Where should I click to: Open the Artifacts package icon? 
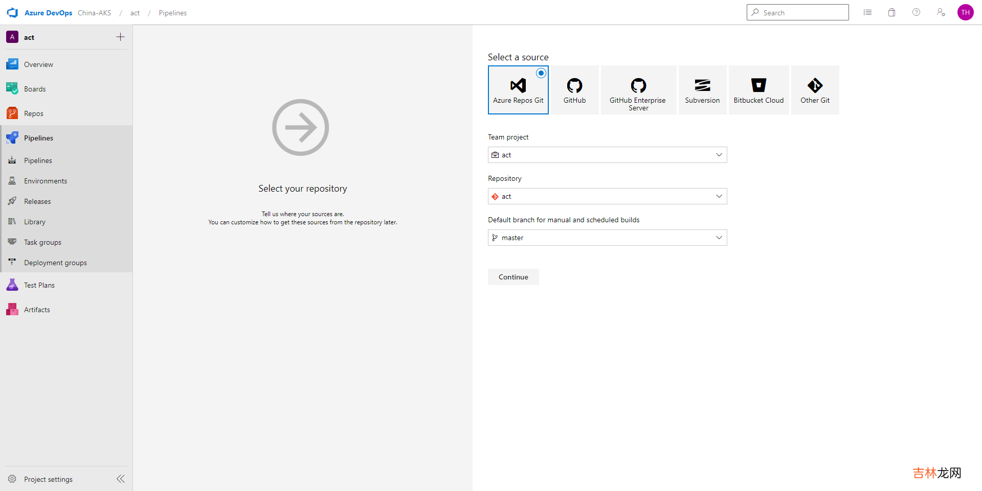point(12,310)
